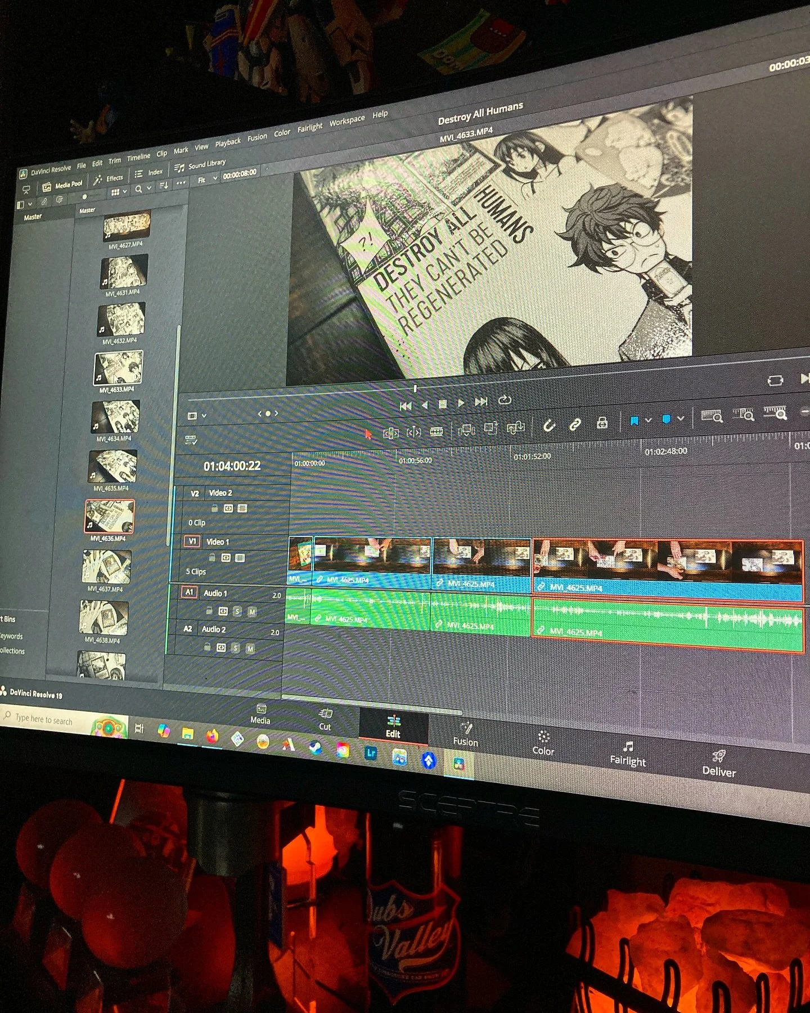Screen dimensions: 810x1013
Task: Open the Index panel
Action: pos(149,172)
